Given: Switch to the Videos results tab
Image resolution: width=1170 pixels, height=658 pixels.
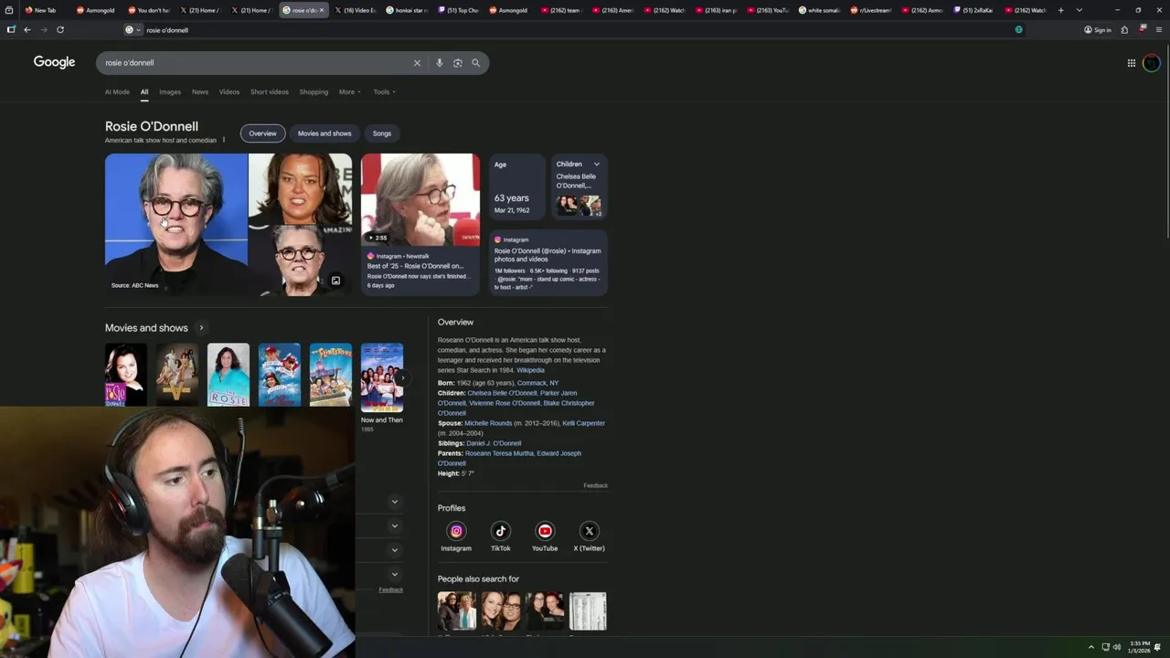Looking at the screenshot, I should coord(229,91).
